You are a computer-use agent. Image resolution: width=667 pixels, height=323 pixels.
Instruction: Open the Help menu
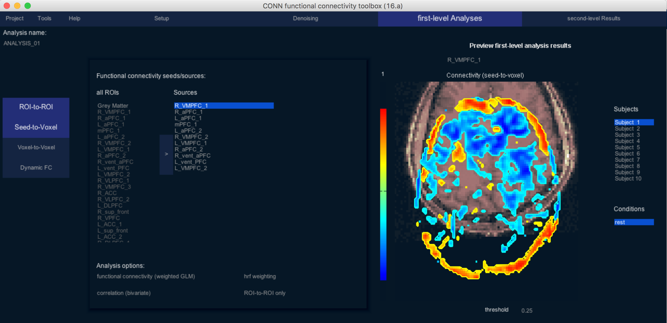[75, 18]
